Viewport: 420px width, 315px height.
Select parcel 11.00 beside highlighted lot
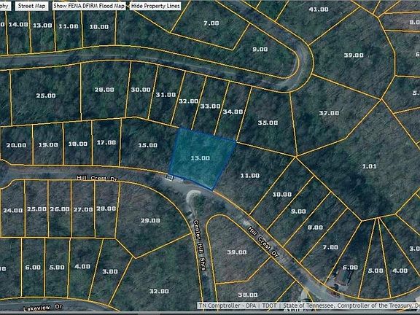click(249, 176)
